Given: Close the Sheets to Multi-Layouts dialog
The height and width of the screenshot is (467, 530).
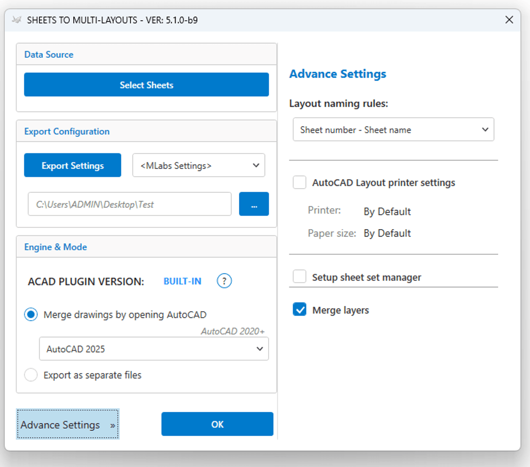Looking at the screenshot, I should (509, 20).
